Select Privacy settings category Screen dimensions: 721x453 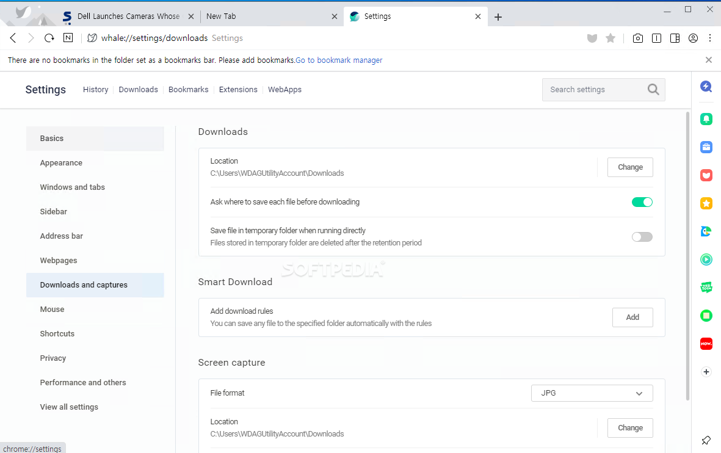point(95,358)
